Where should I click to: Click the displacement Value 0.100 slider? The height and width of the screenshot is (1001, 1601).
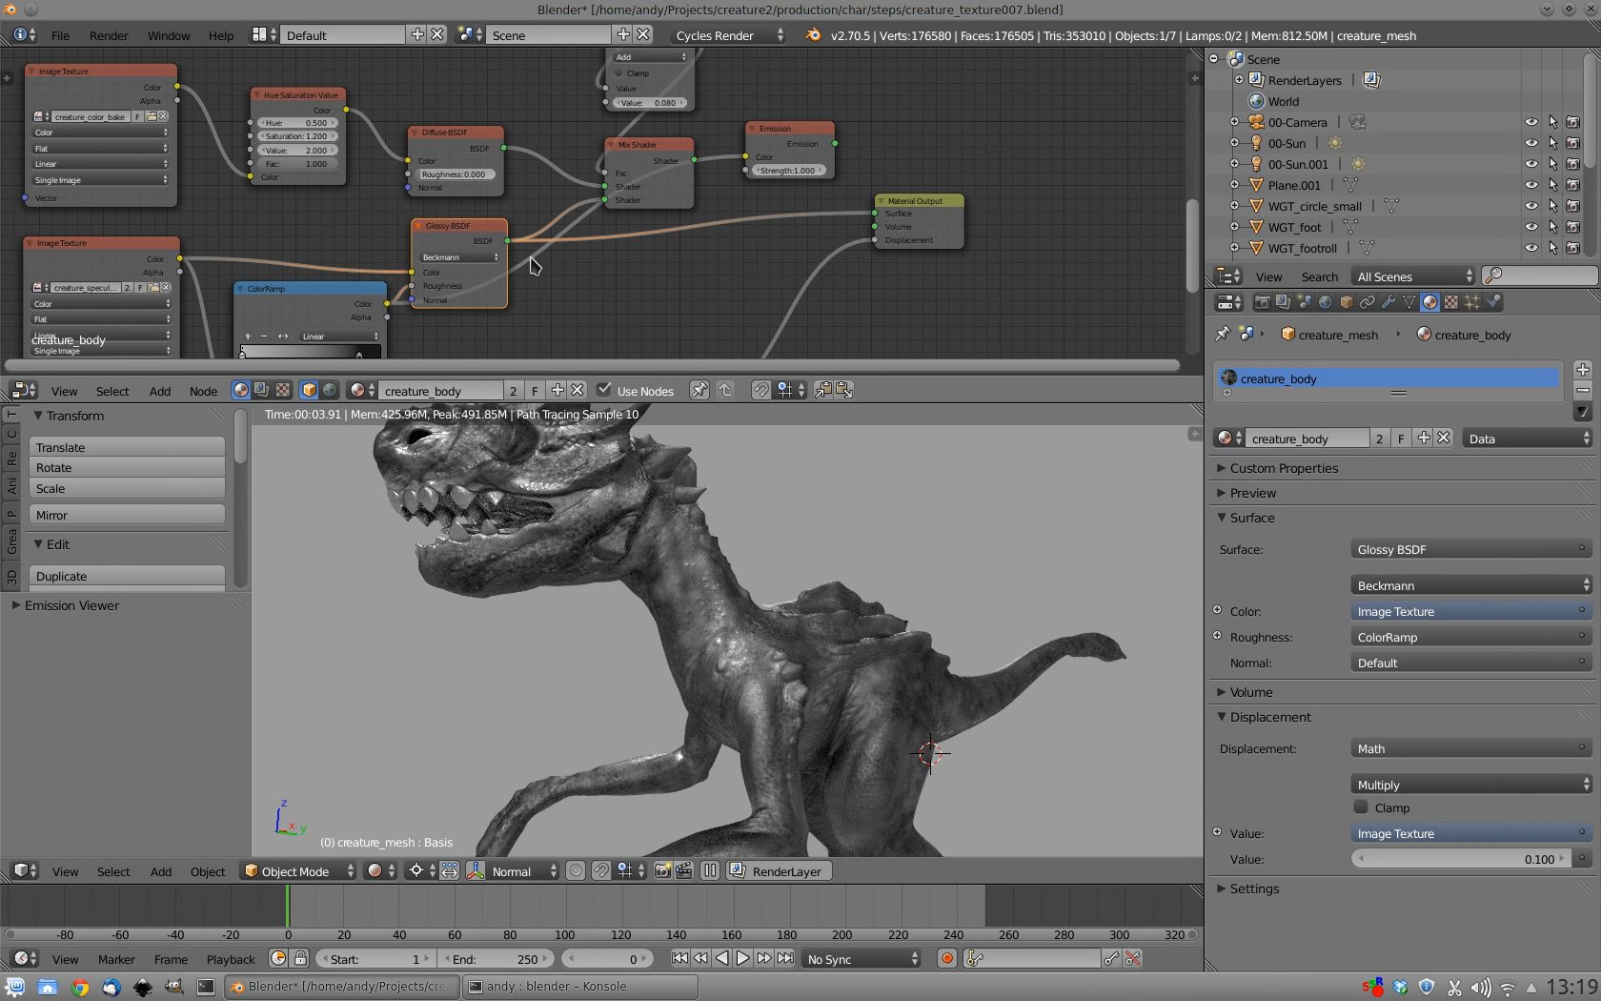1459,859
